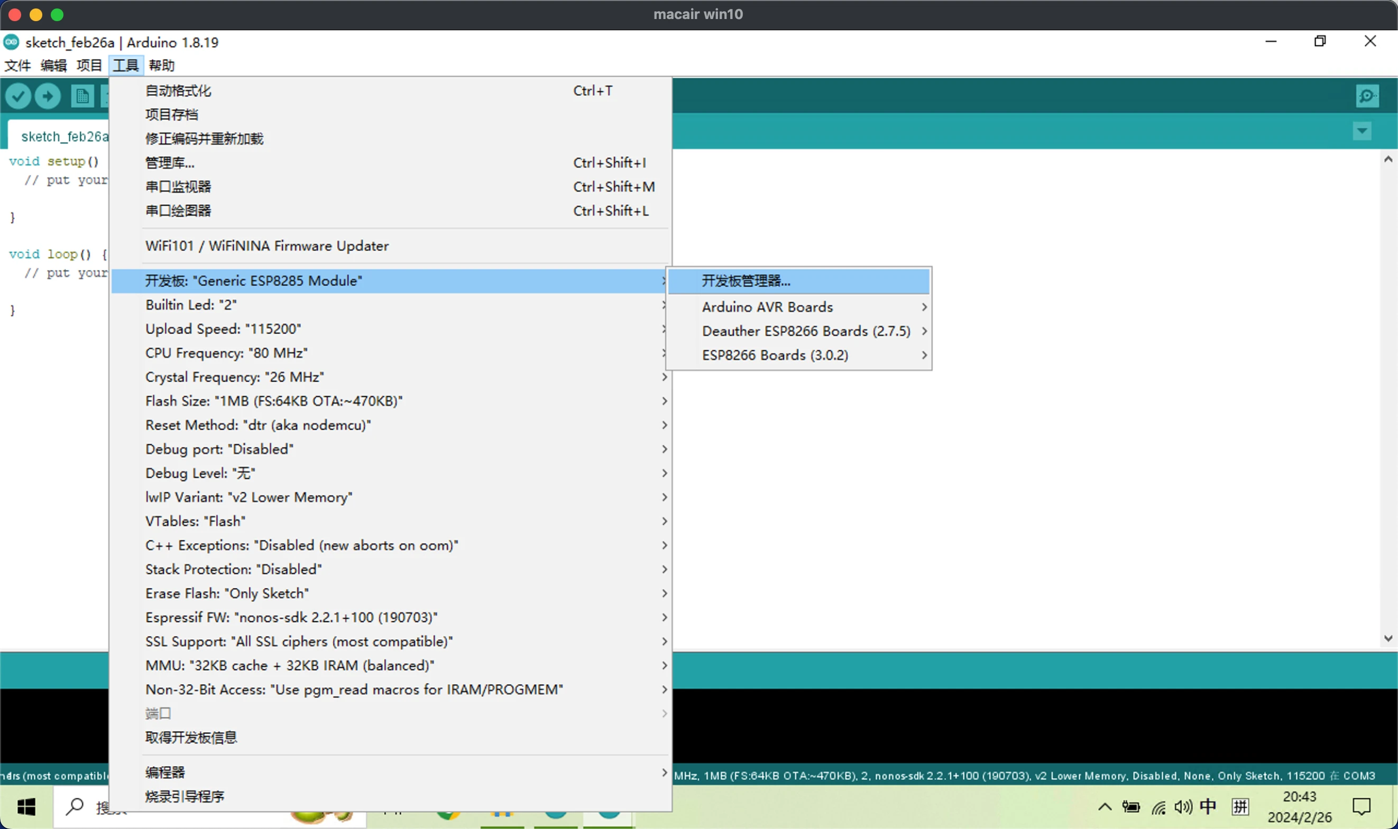Open the Windows notification center icon
The height and width of the screenshot is (829, 1398).
point(1360,807)
